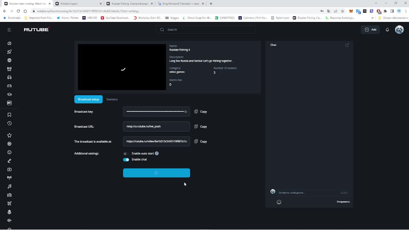The width and height of the screenshot is (409, 230).
Task: Open the watch history clock icon in sidebar
Action: 9,123
